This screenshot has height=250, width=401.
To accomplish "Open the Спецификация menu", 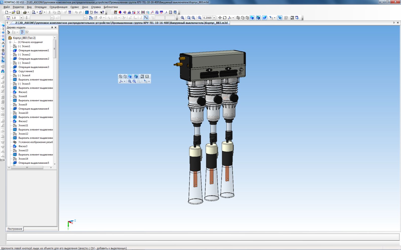I will coord(58,7).
